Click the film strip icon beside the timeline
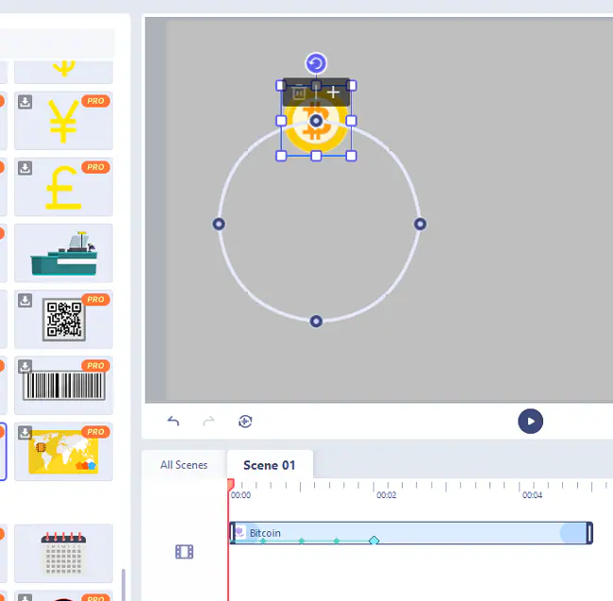 tap(184, 552)
